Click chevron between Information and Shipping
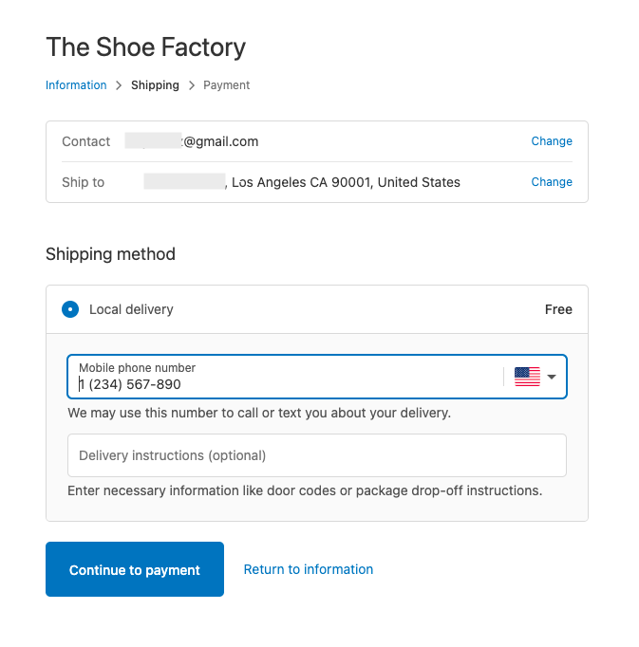The height and width of the screenshot is (647, 639). click(119, 85)
